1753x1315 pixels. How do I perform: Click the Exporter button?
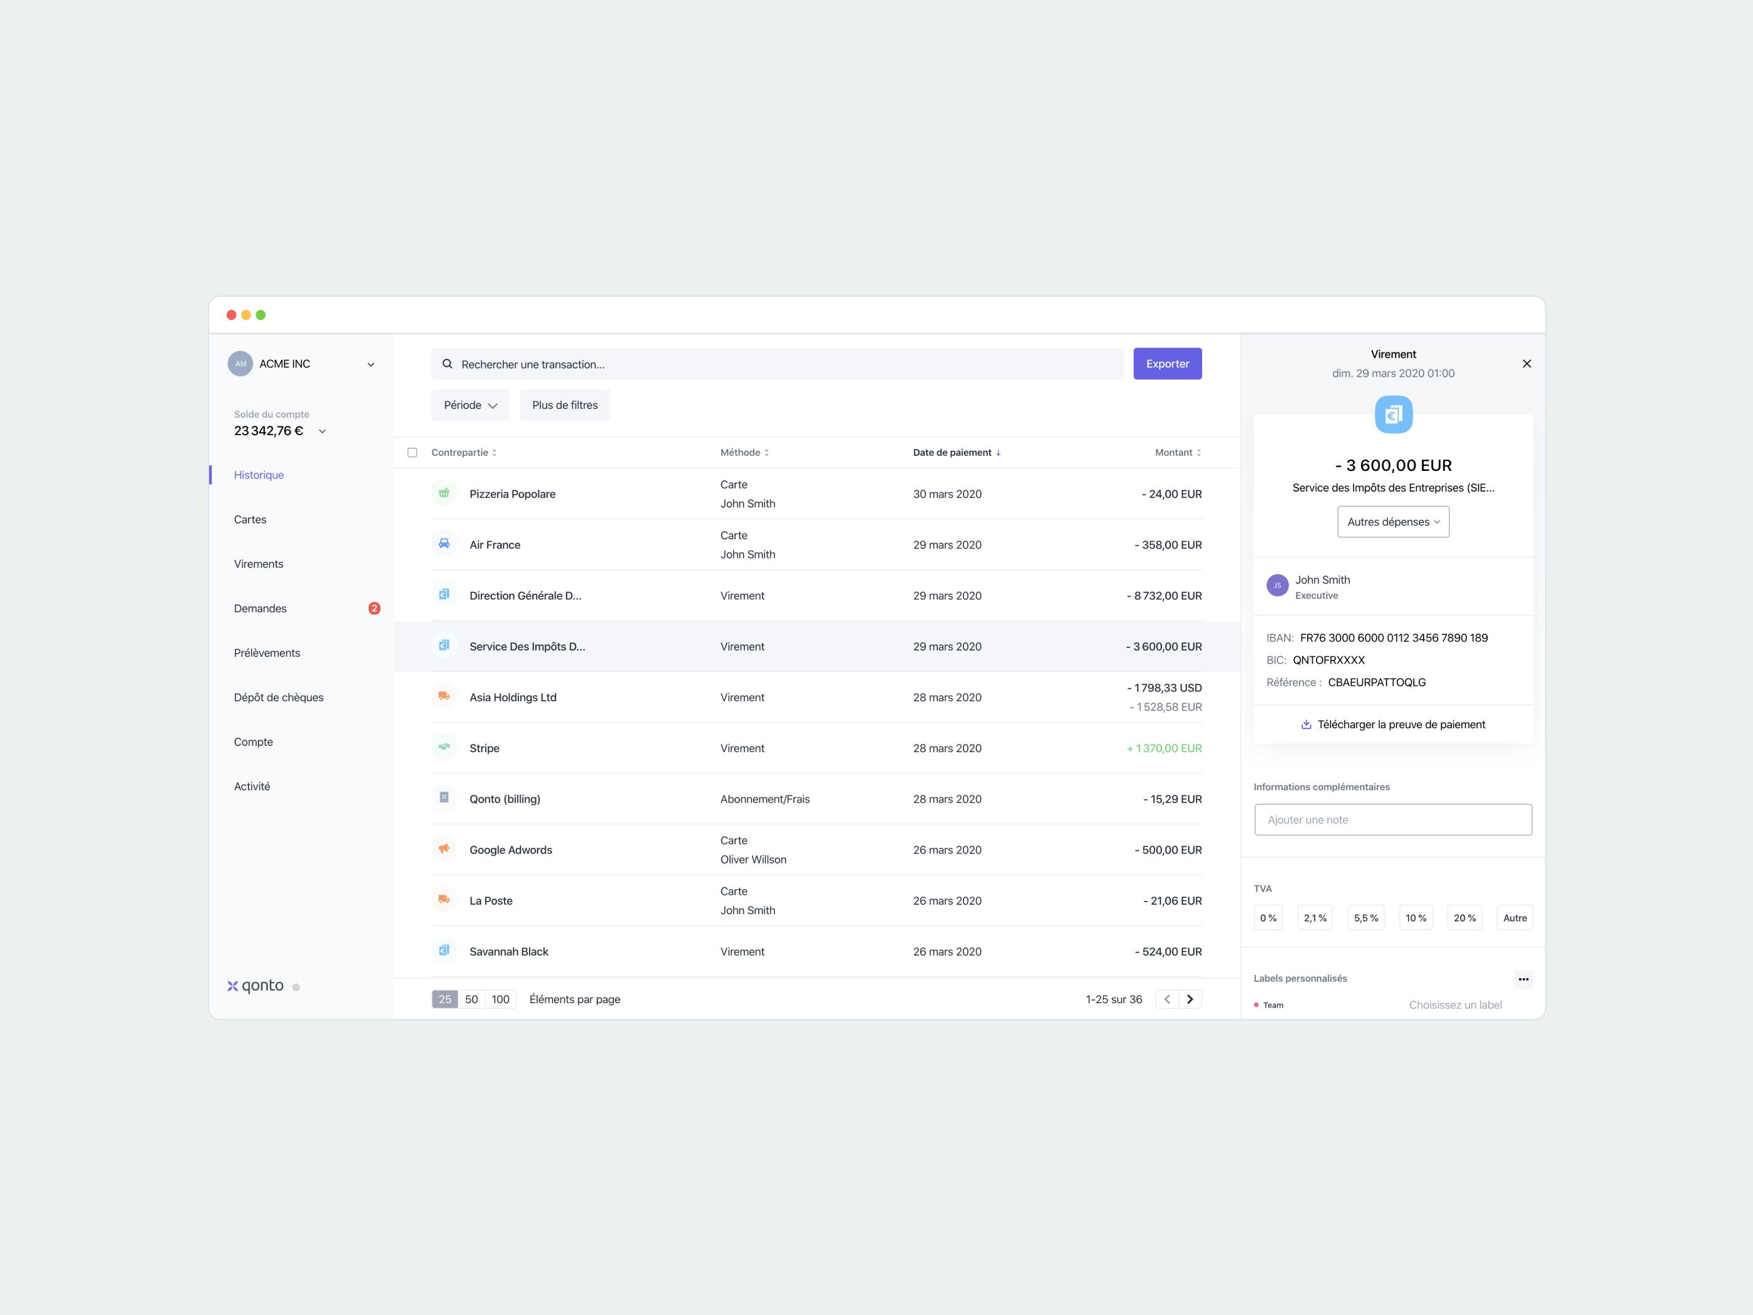coord(1166,364)
